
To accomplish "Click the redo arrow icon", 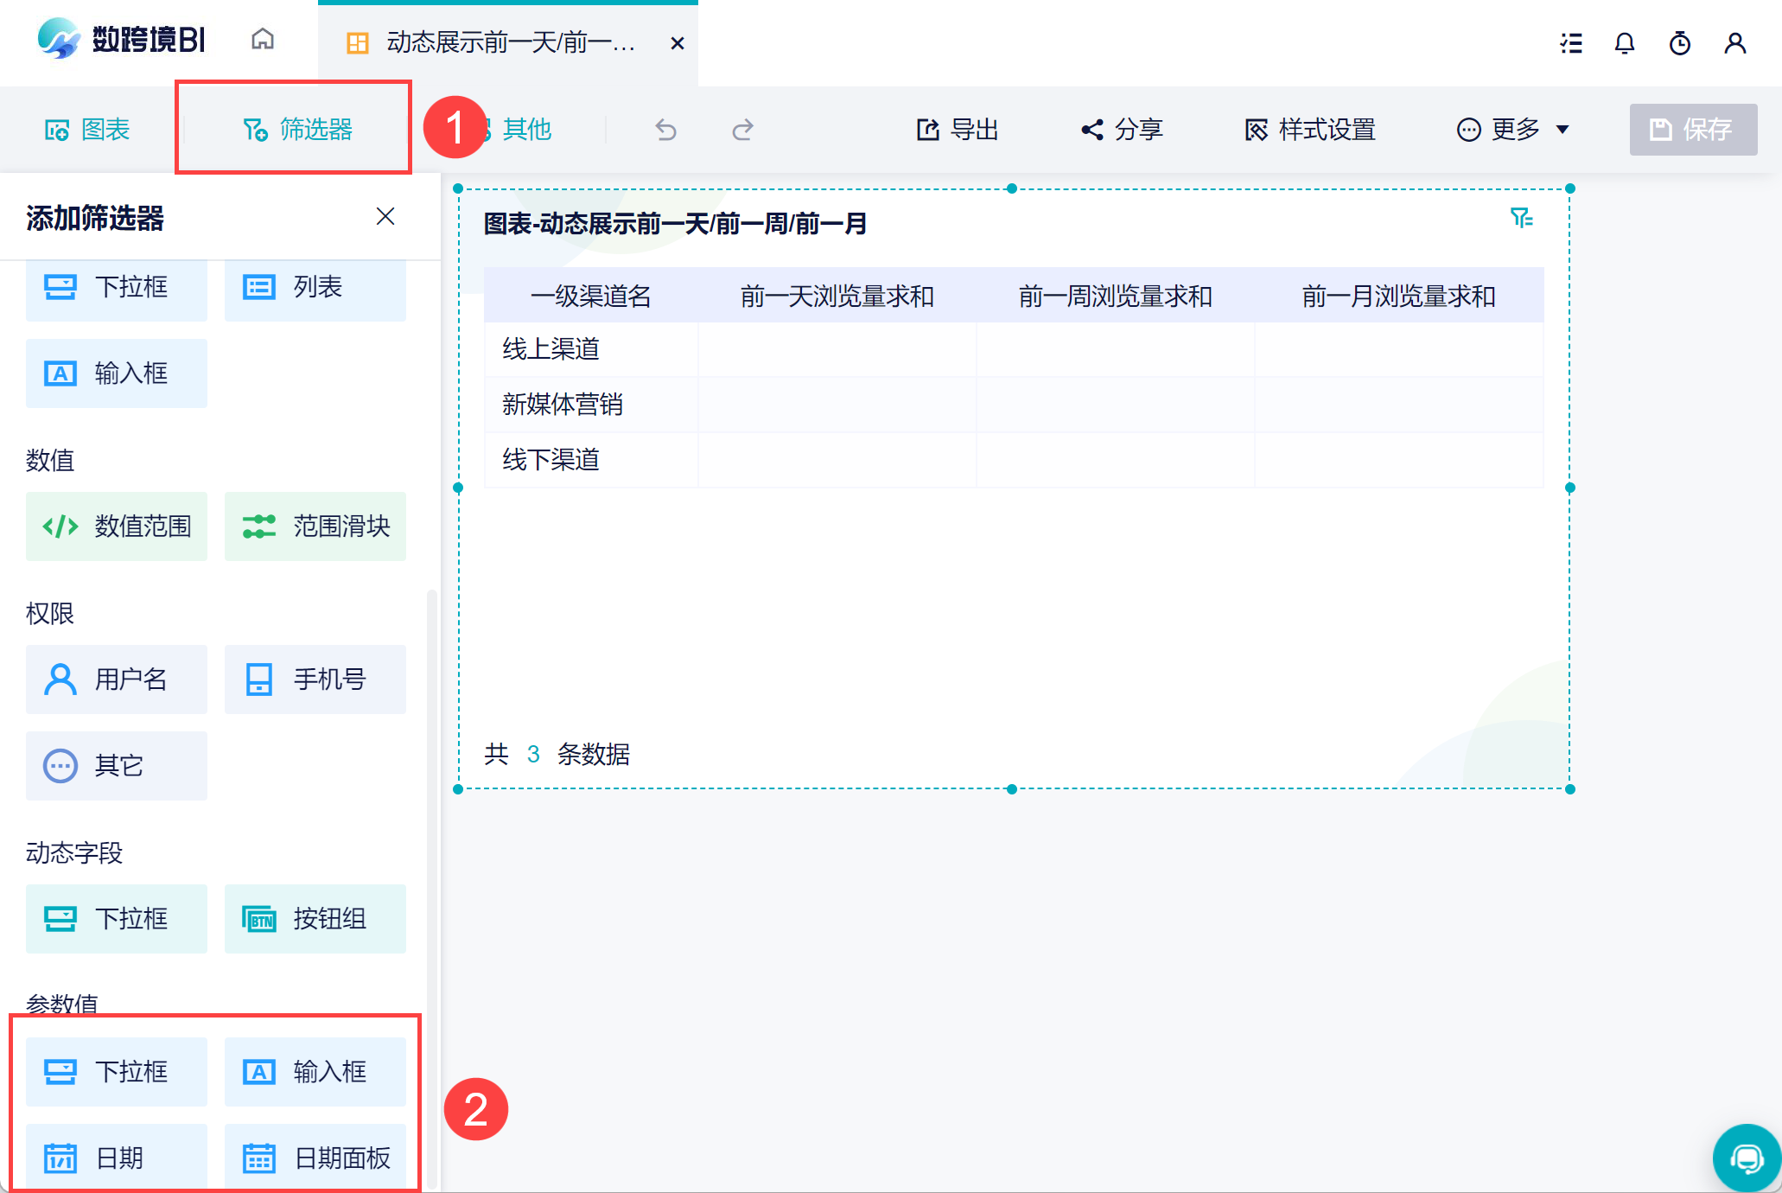I will pyautogui.click(x=742, y=130).
